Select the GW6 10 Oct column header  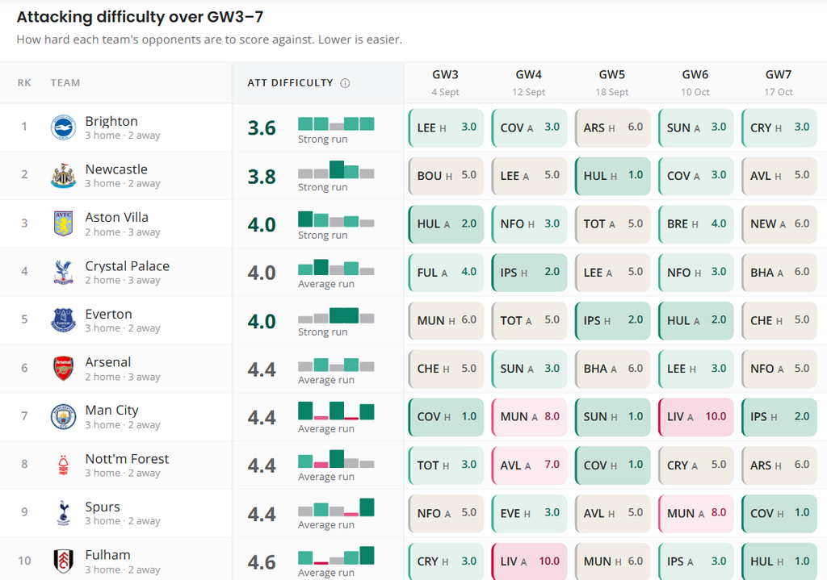point(695,83)
